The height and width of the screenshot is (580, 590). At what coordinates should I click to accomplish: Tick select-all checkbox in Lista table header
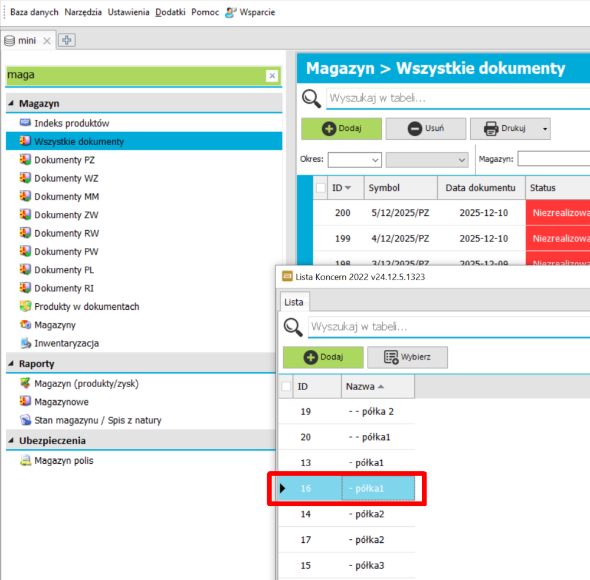coord(286,386)
